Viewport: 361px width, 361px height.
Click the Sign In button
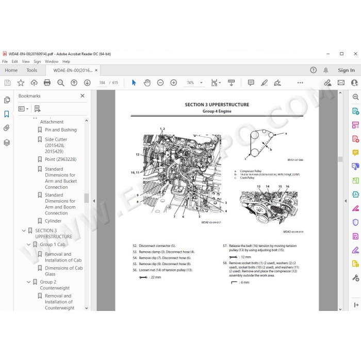[x=346, y=70]
